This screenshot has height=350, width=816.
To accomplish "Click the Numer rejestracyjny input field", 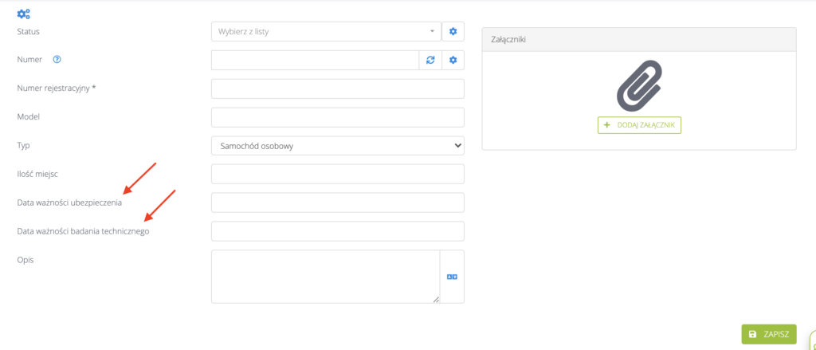I will [x=337, y=88].
